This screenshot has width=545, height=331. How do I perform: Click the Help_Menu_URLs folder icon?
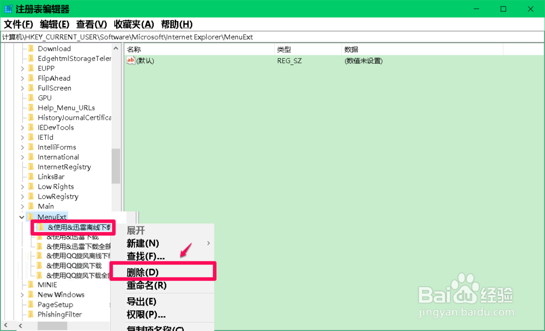31,107
